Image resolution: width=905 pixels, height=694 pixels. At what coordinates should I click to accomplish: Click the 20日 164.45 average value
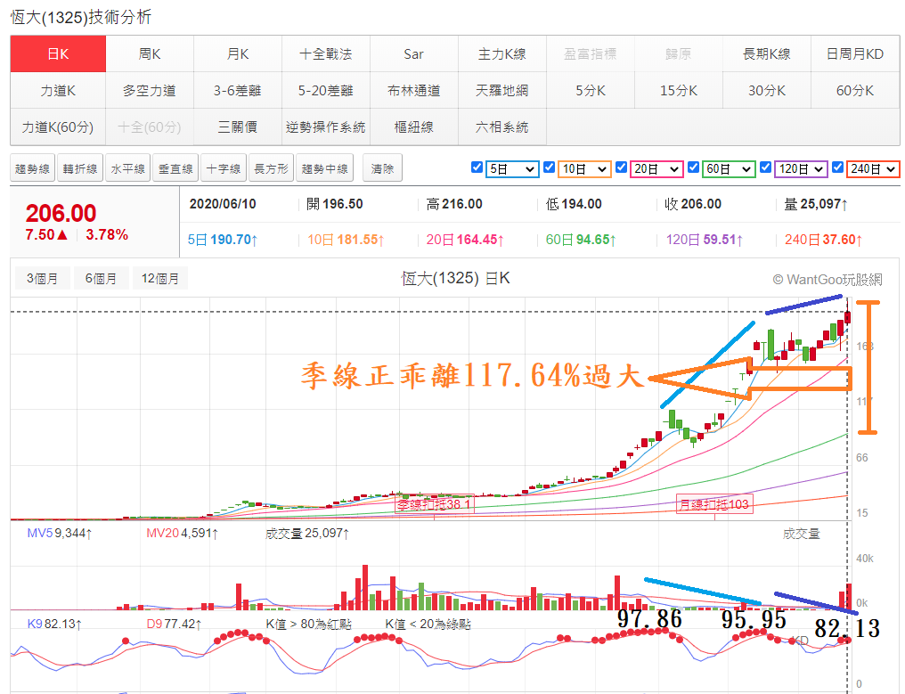[465, 240]
